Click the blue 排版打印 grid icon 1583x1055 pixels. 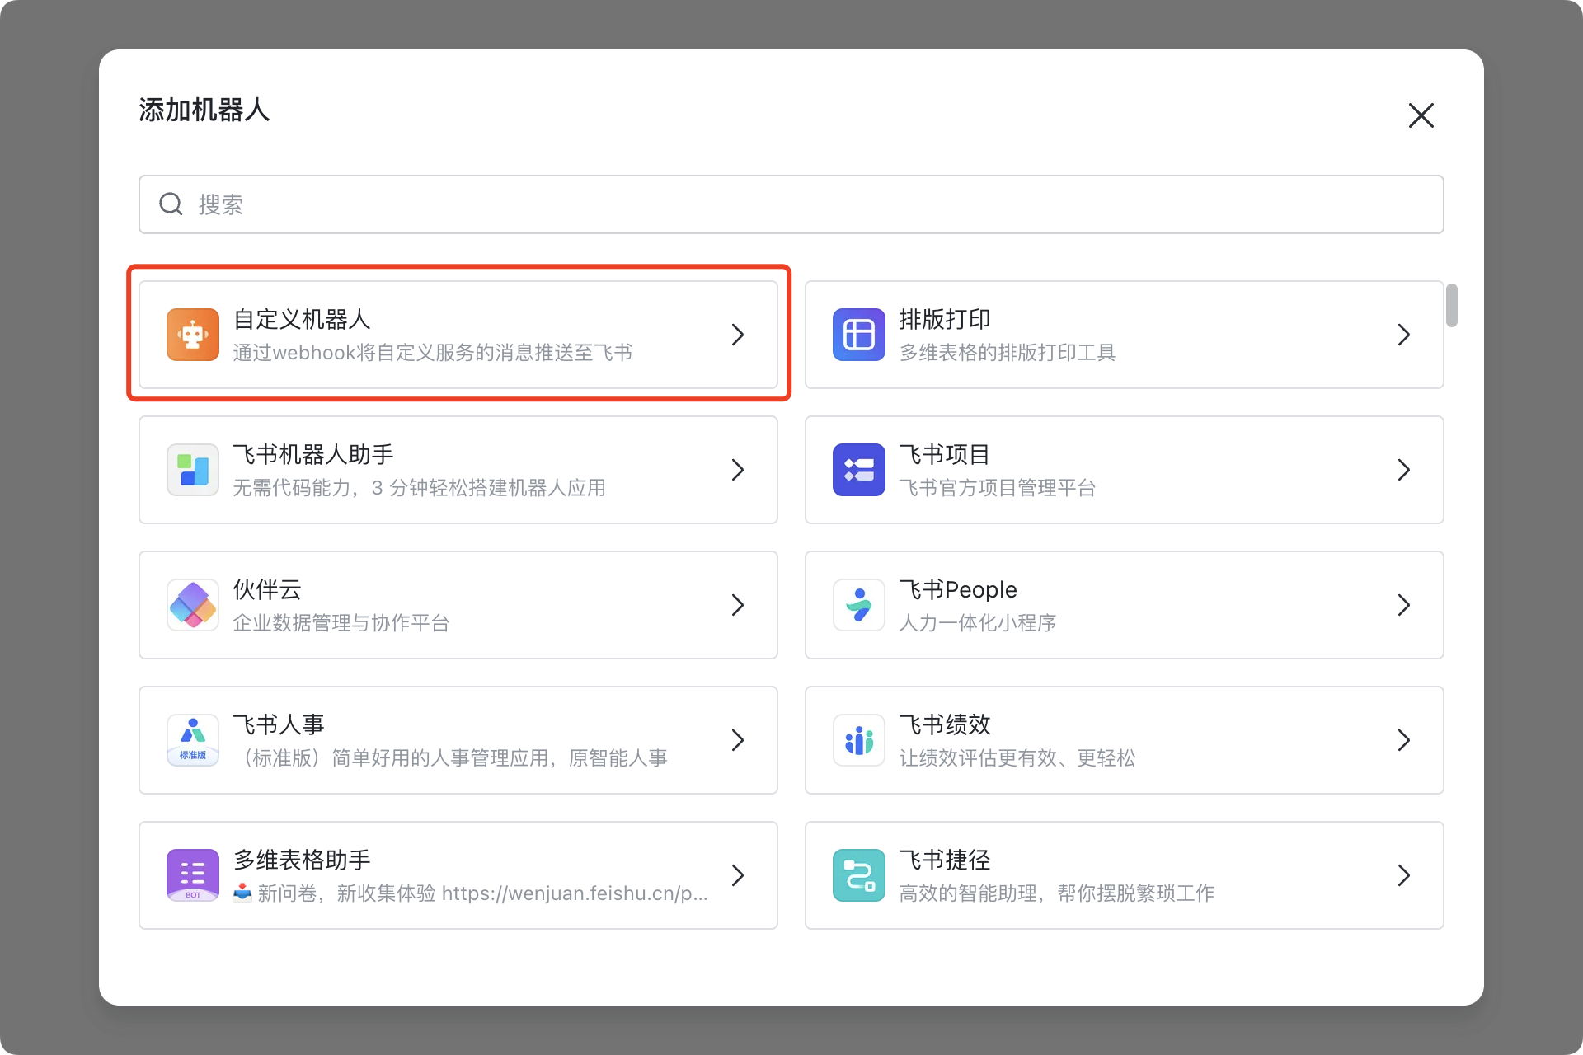(x=859, y=335)
